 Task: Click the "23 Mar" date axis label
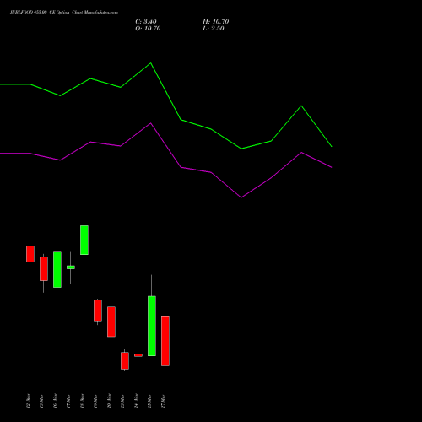coord(122,401)
